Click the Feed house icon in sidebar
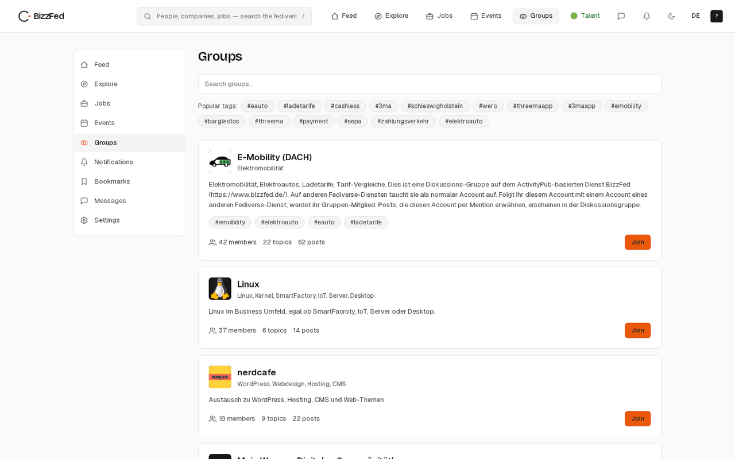This screenshot has height=459, width=735. click(84, 65)
